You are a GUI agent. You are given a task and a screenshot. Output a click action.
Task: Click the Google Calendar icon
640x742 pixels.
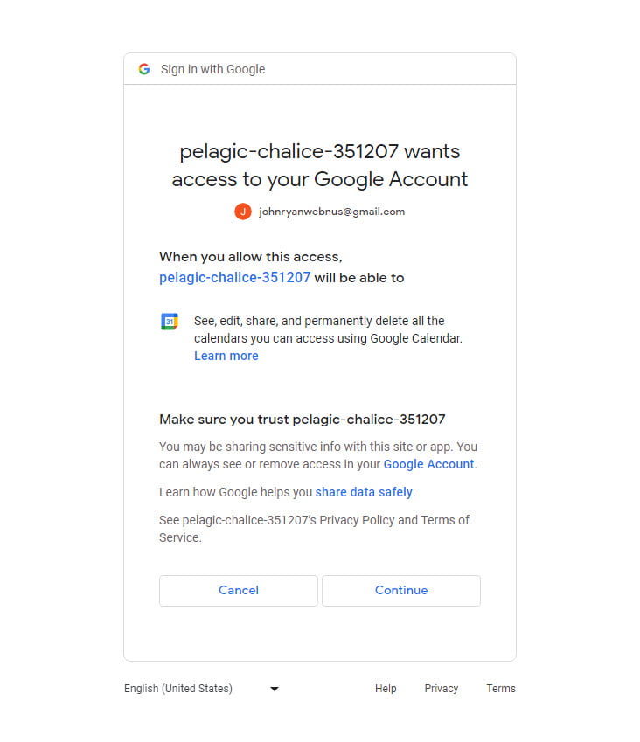[x=170, y=322]
